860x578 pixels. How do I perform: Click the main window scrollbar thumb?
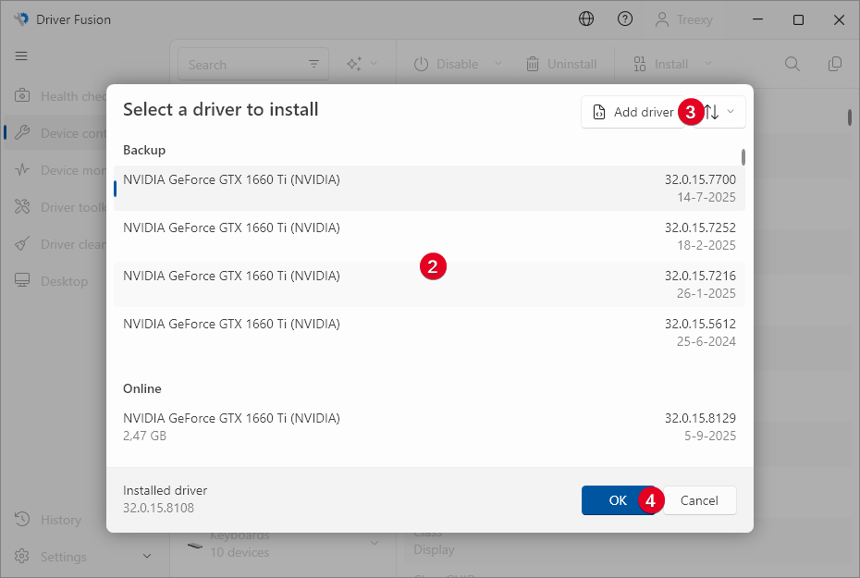pos(850,117)
